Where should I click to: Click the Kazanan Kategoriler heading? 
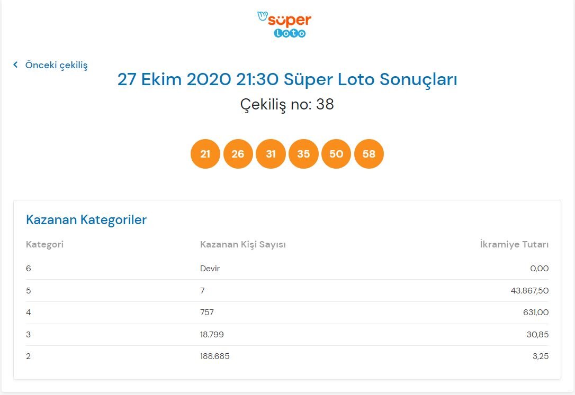click(x=86, y=220)
